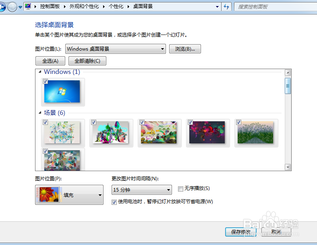Click the 全选(A) button
Viewport: 317px width, 245px height.
(50, 61)
